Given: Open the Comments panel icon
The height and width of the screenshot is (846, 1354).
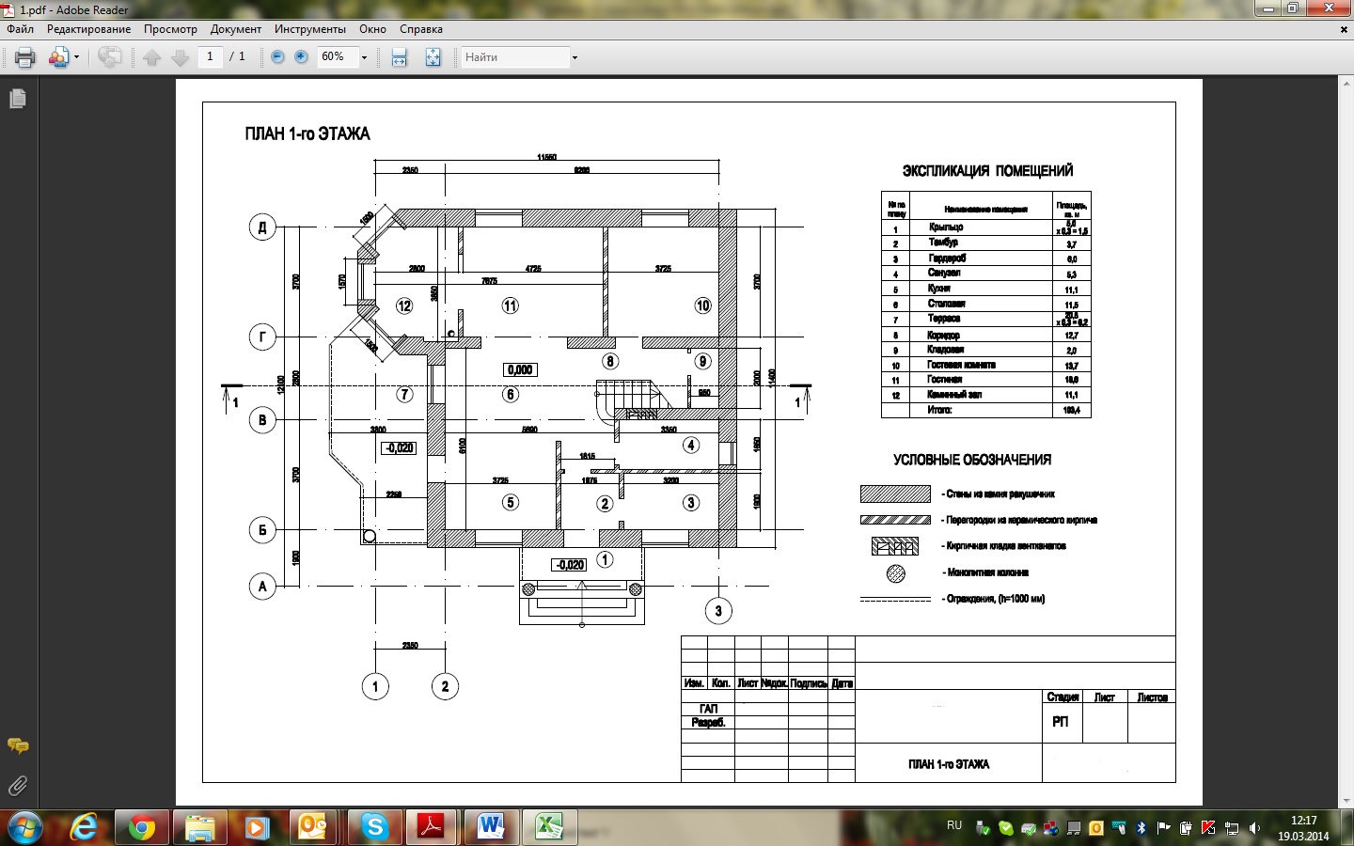Looking at the screenshot, I should tap(17, 746).
